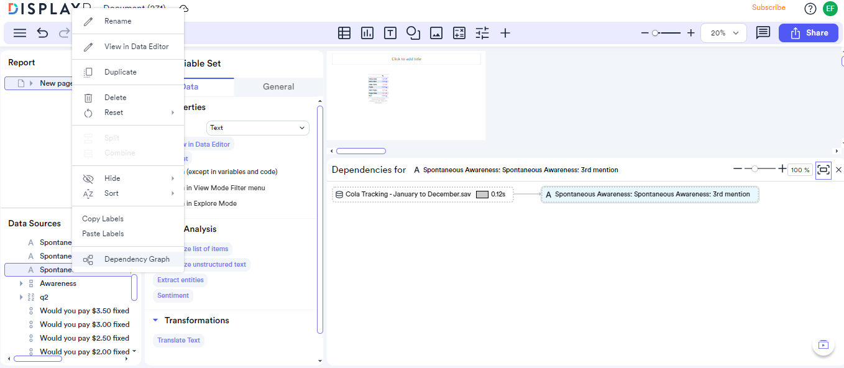The width and height of the screenshot is (844, 368).
Task: Insert a control using the filter-style icon
Action: 482,33
